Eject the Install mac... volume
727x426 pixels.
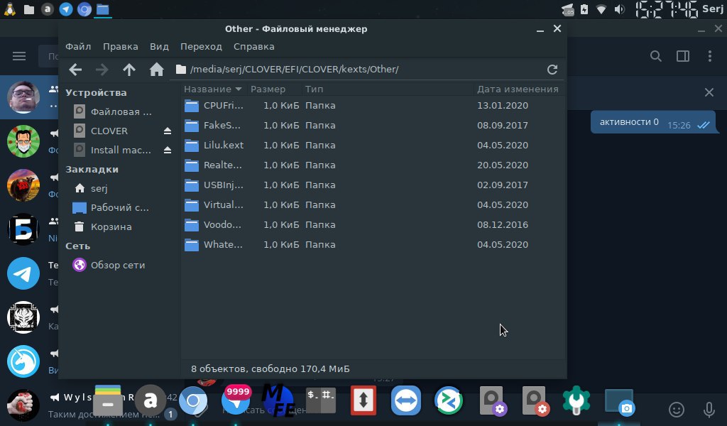click(x=168, y=151)
